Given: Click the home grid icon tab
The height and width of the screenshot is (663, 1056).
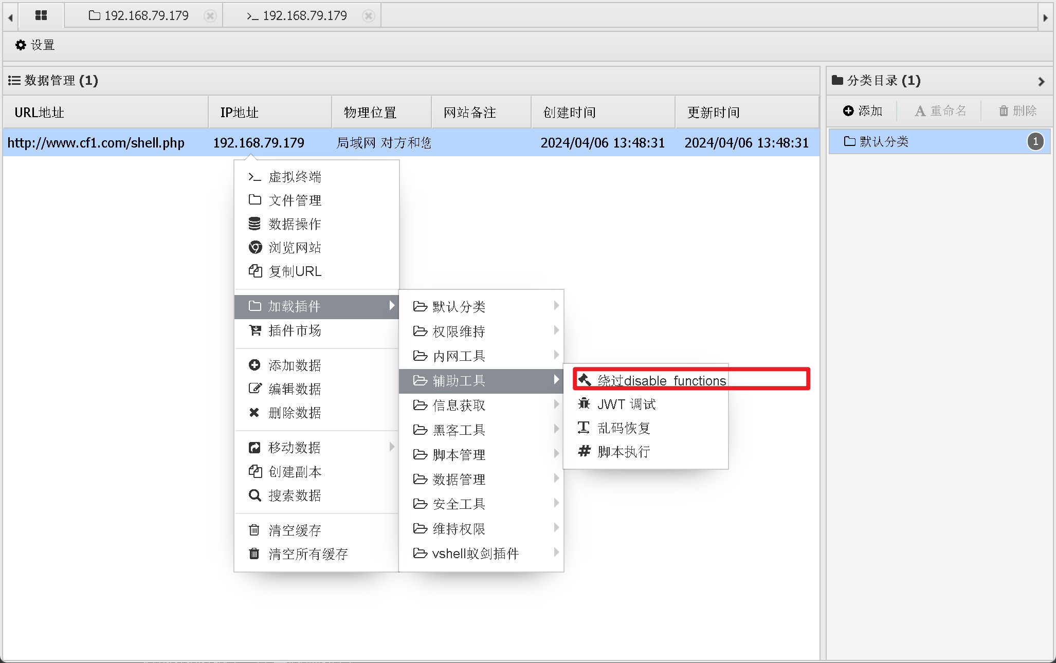Looking at the screenshot, I should [41, 15].
